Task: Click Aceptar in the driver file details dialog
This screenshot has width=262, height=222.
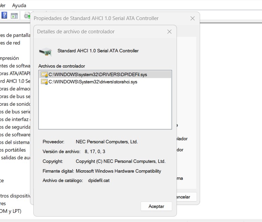Action: coord(156,206)
